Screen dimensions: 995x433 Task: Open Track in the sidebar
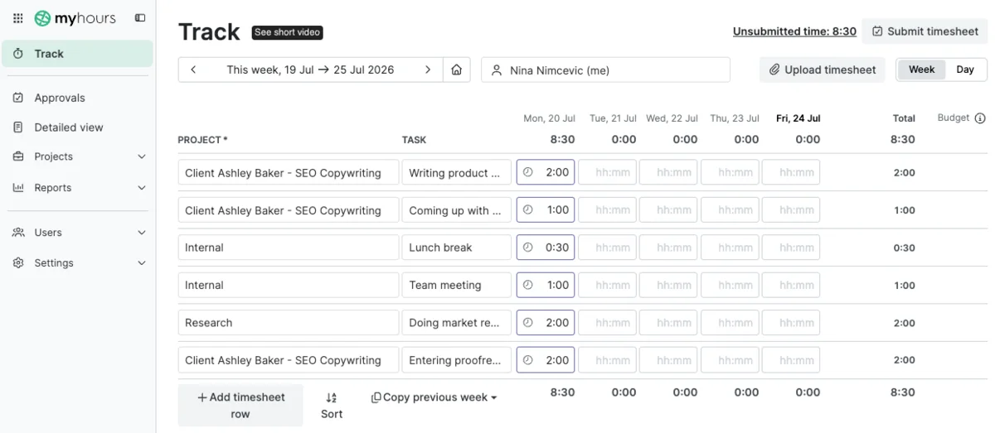[77, 54]
